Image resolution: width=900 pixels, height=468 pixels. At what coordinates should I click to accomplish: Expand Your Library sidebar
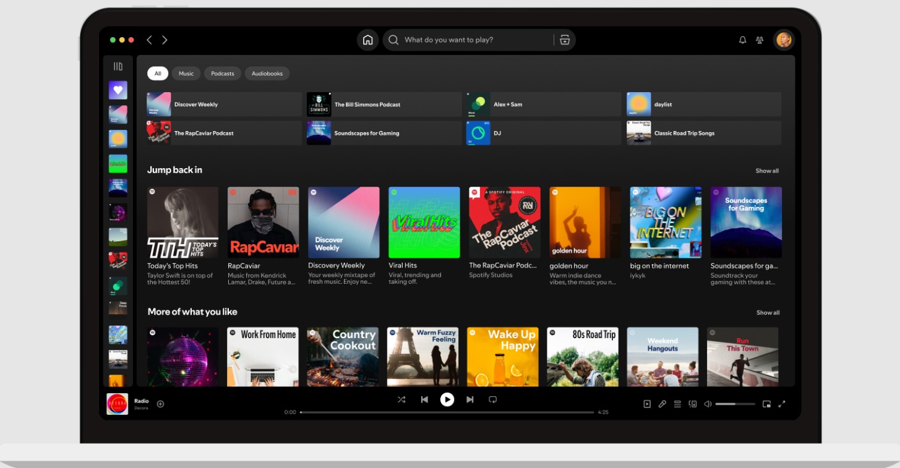118,66
